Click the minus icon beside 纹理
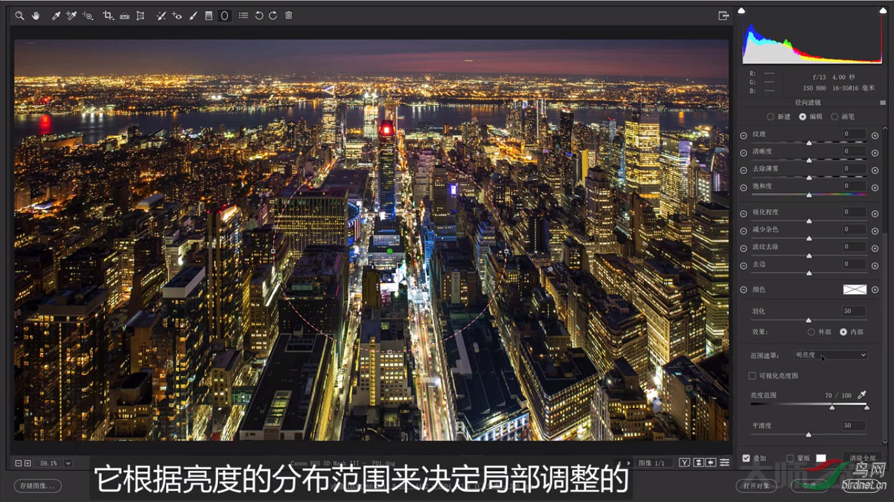Screen dimensions: 894x502 coord(743,135)
